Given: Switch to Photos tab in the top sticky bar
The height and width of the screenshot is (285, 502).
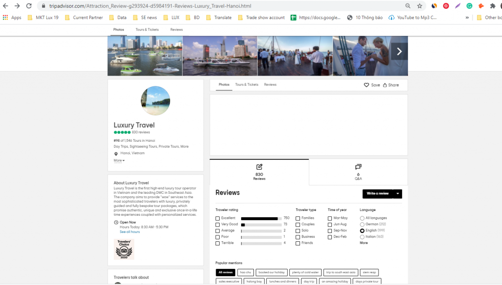Looking at the screenshot, I should click(119, 29).
